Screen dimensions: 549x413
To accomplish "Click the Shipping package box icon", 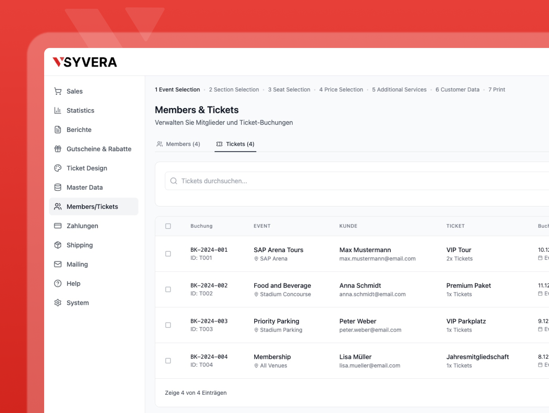I will coord(58,245).
